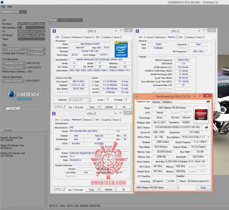Click the '1066.9 MHz' DRAM Frequency value
The image size is (229, 210).
(183, 60)
